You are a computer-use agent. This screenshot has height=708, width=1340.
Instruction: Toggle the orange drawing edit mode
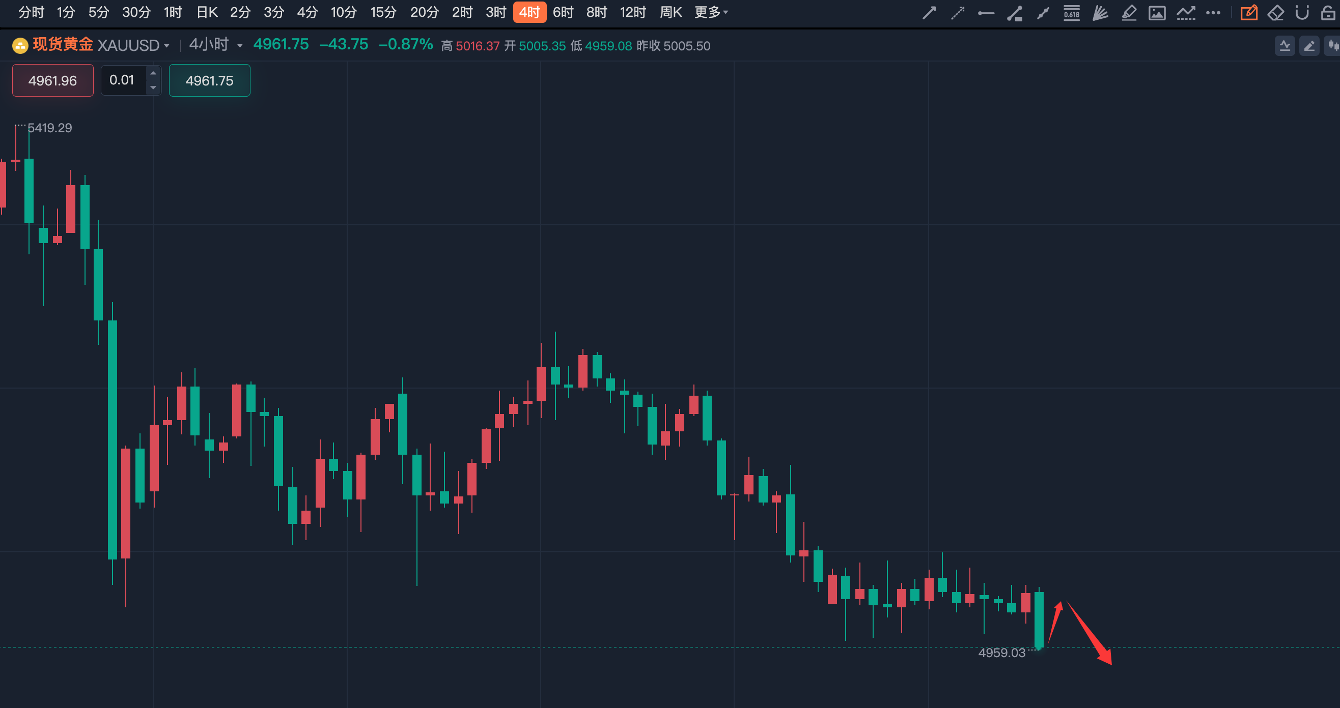pyautogui.click(x=1248, y=13)
